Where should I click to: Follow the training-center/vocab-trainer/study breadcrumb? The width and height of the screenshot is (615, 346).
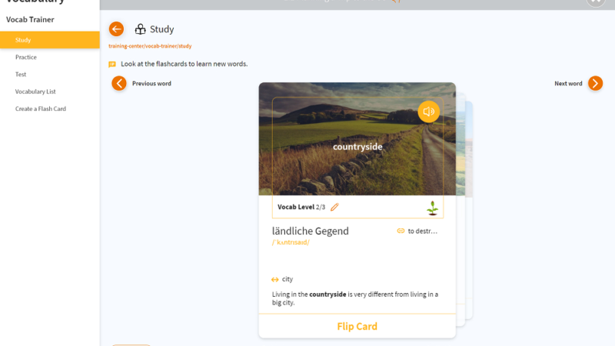(x=150, y=46)
